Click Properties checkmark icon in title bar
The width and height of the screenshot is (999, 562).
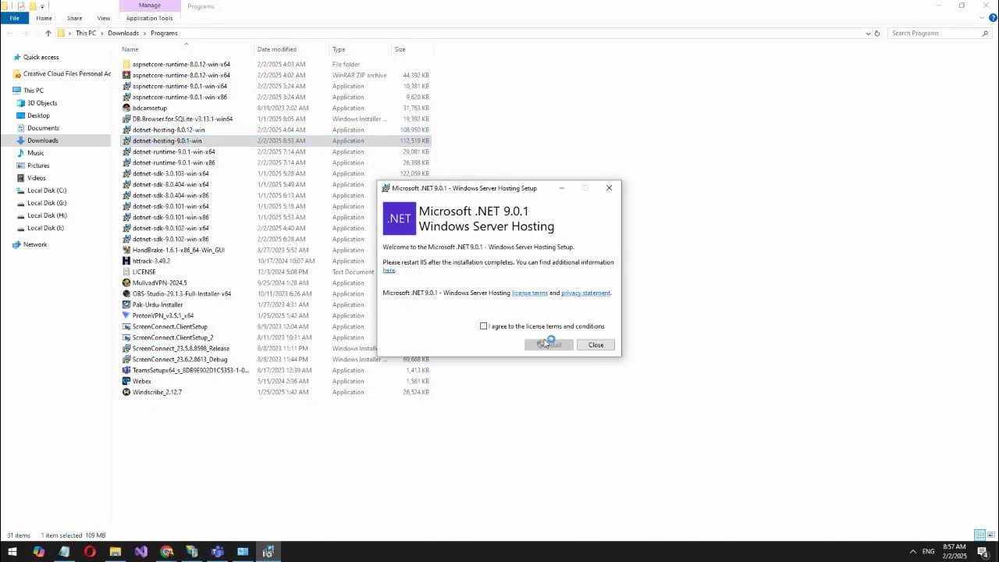(x=21, y=5)
